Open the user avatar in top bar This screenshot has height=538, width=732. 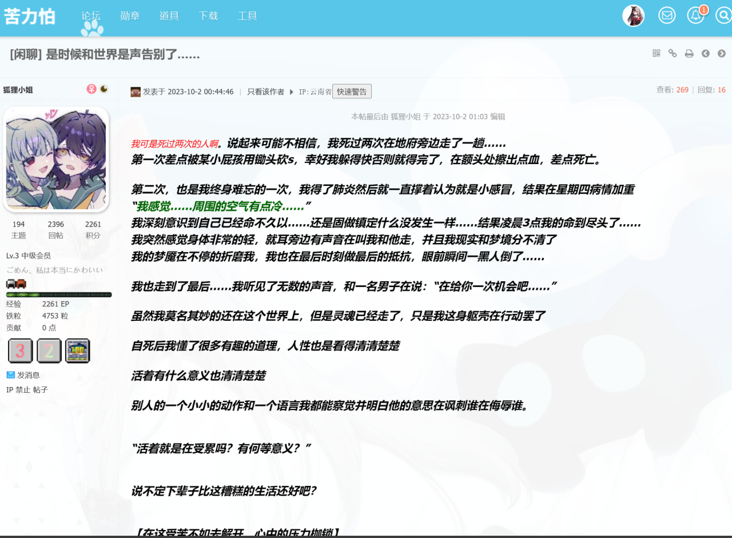(x=634, y=15)
